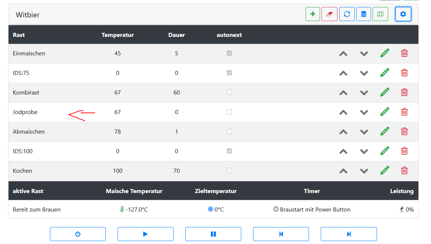The image size is (431, 244).
Task: Move IDS:100 row up with chevron
Action: click(x=343, y=151)
